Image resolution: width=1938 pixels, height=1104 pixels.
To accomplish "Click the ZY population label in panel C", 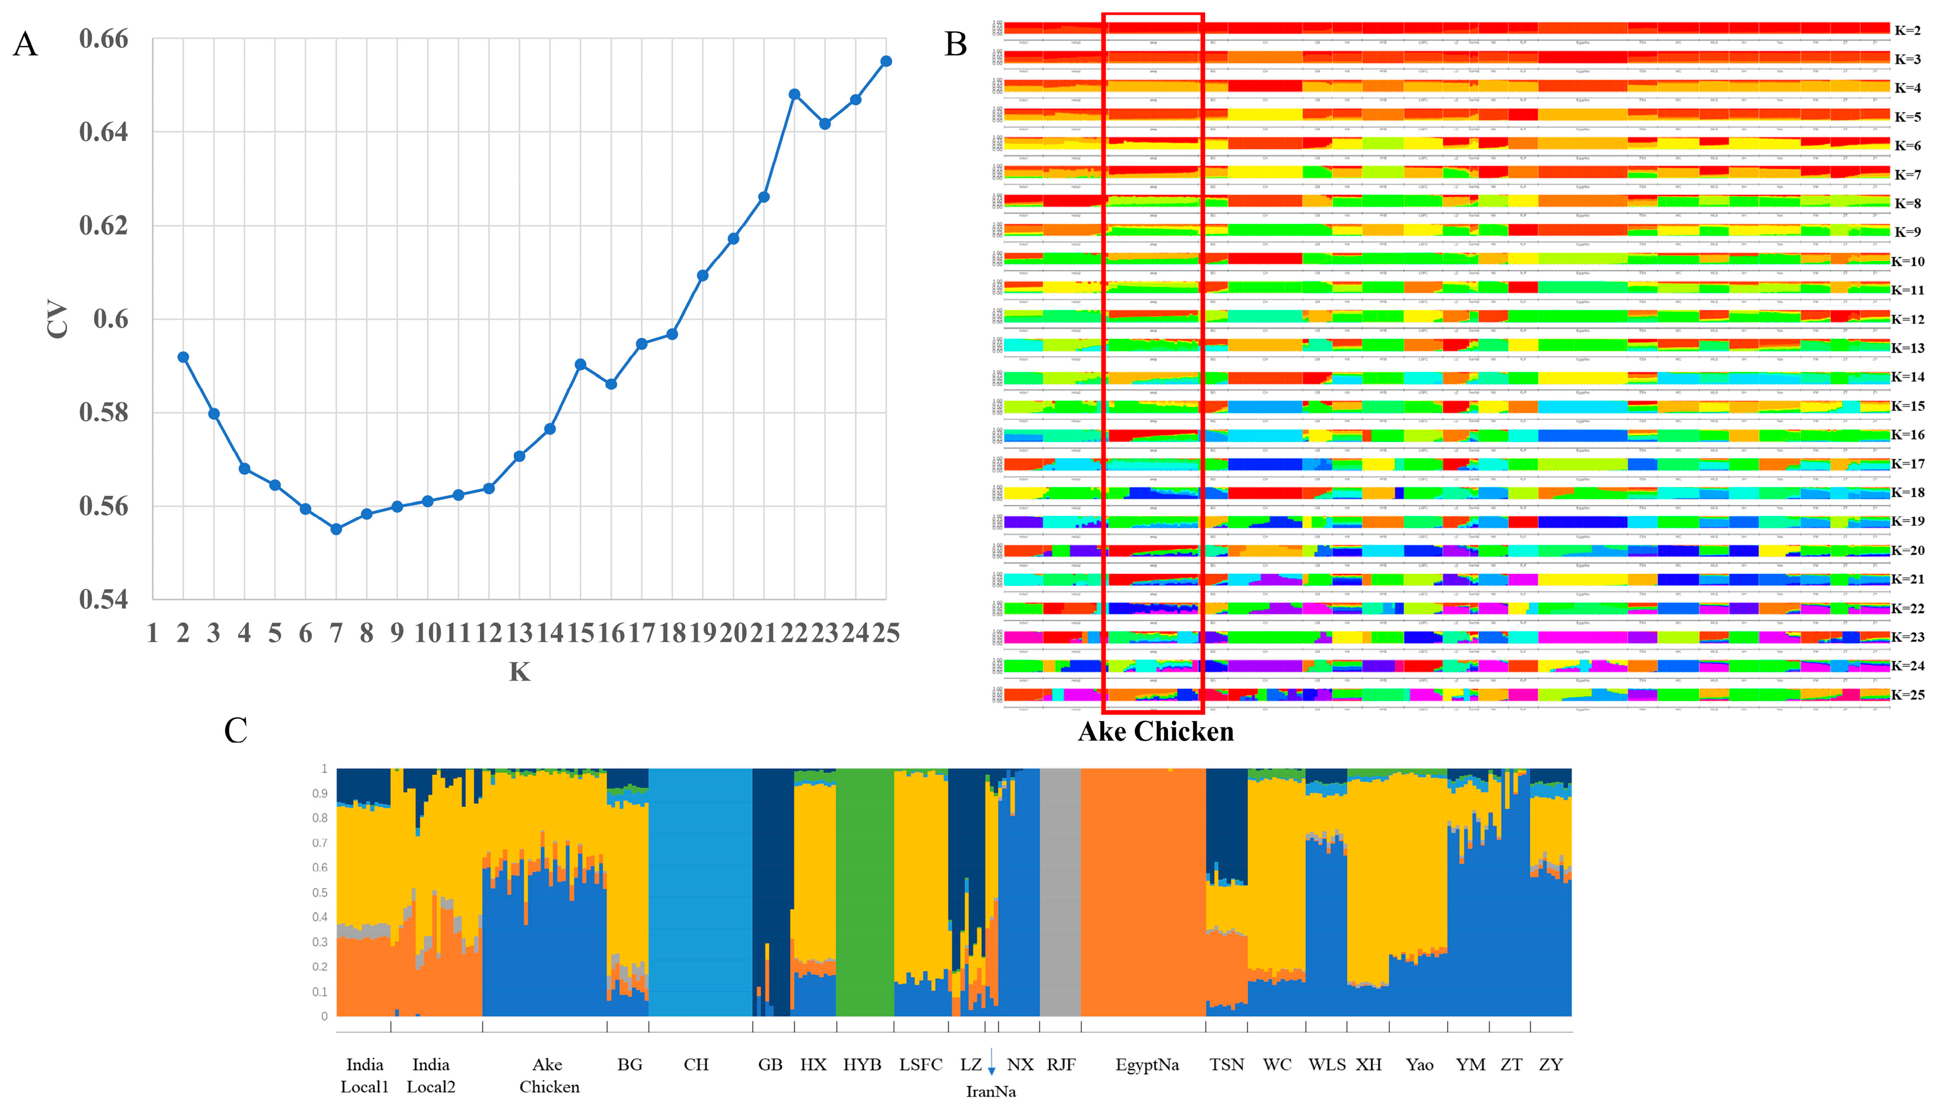I will point(1551,1065).
